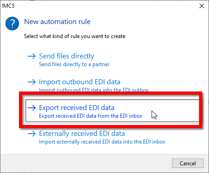
Task: Click 'Select what kind of rule' instruction text
Action: tap(75, 36)
